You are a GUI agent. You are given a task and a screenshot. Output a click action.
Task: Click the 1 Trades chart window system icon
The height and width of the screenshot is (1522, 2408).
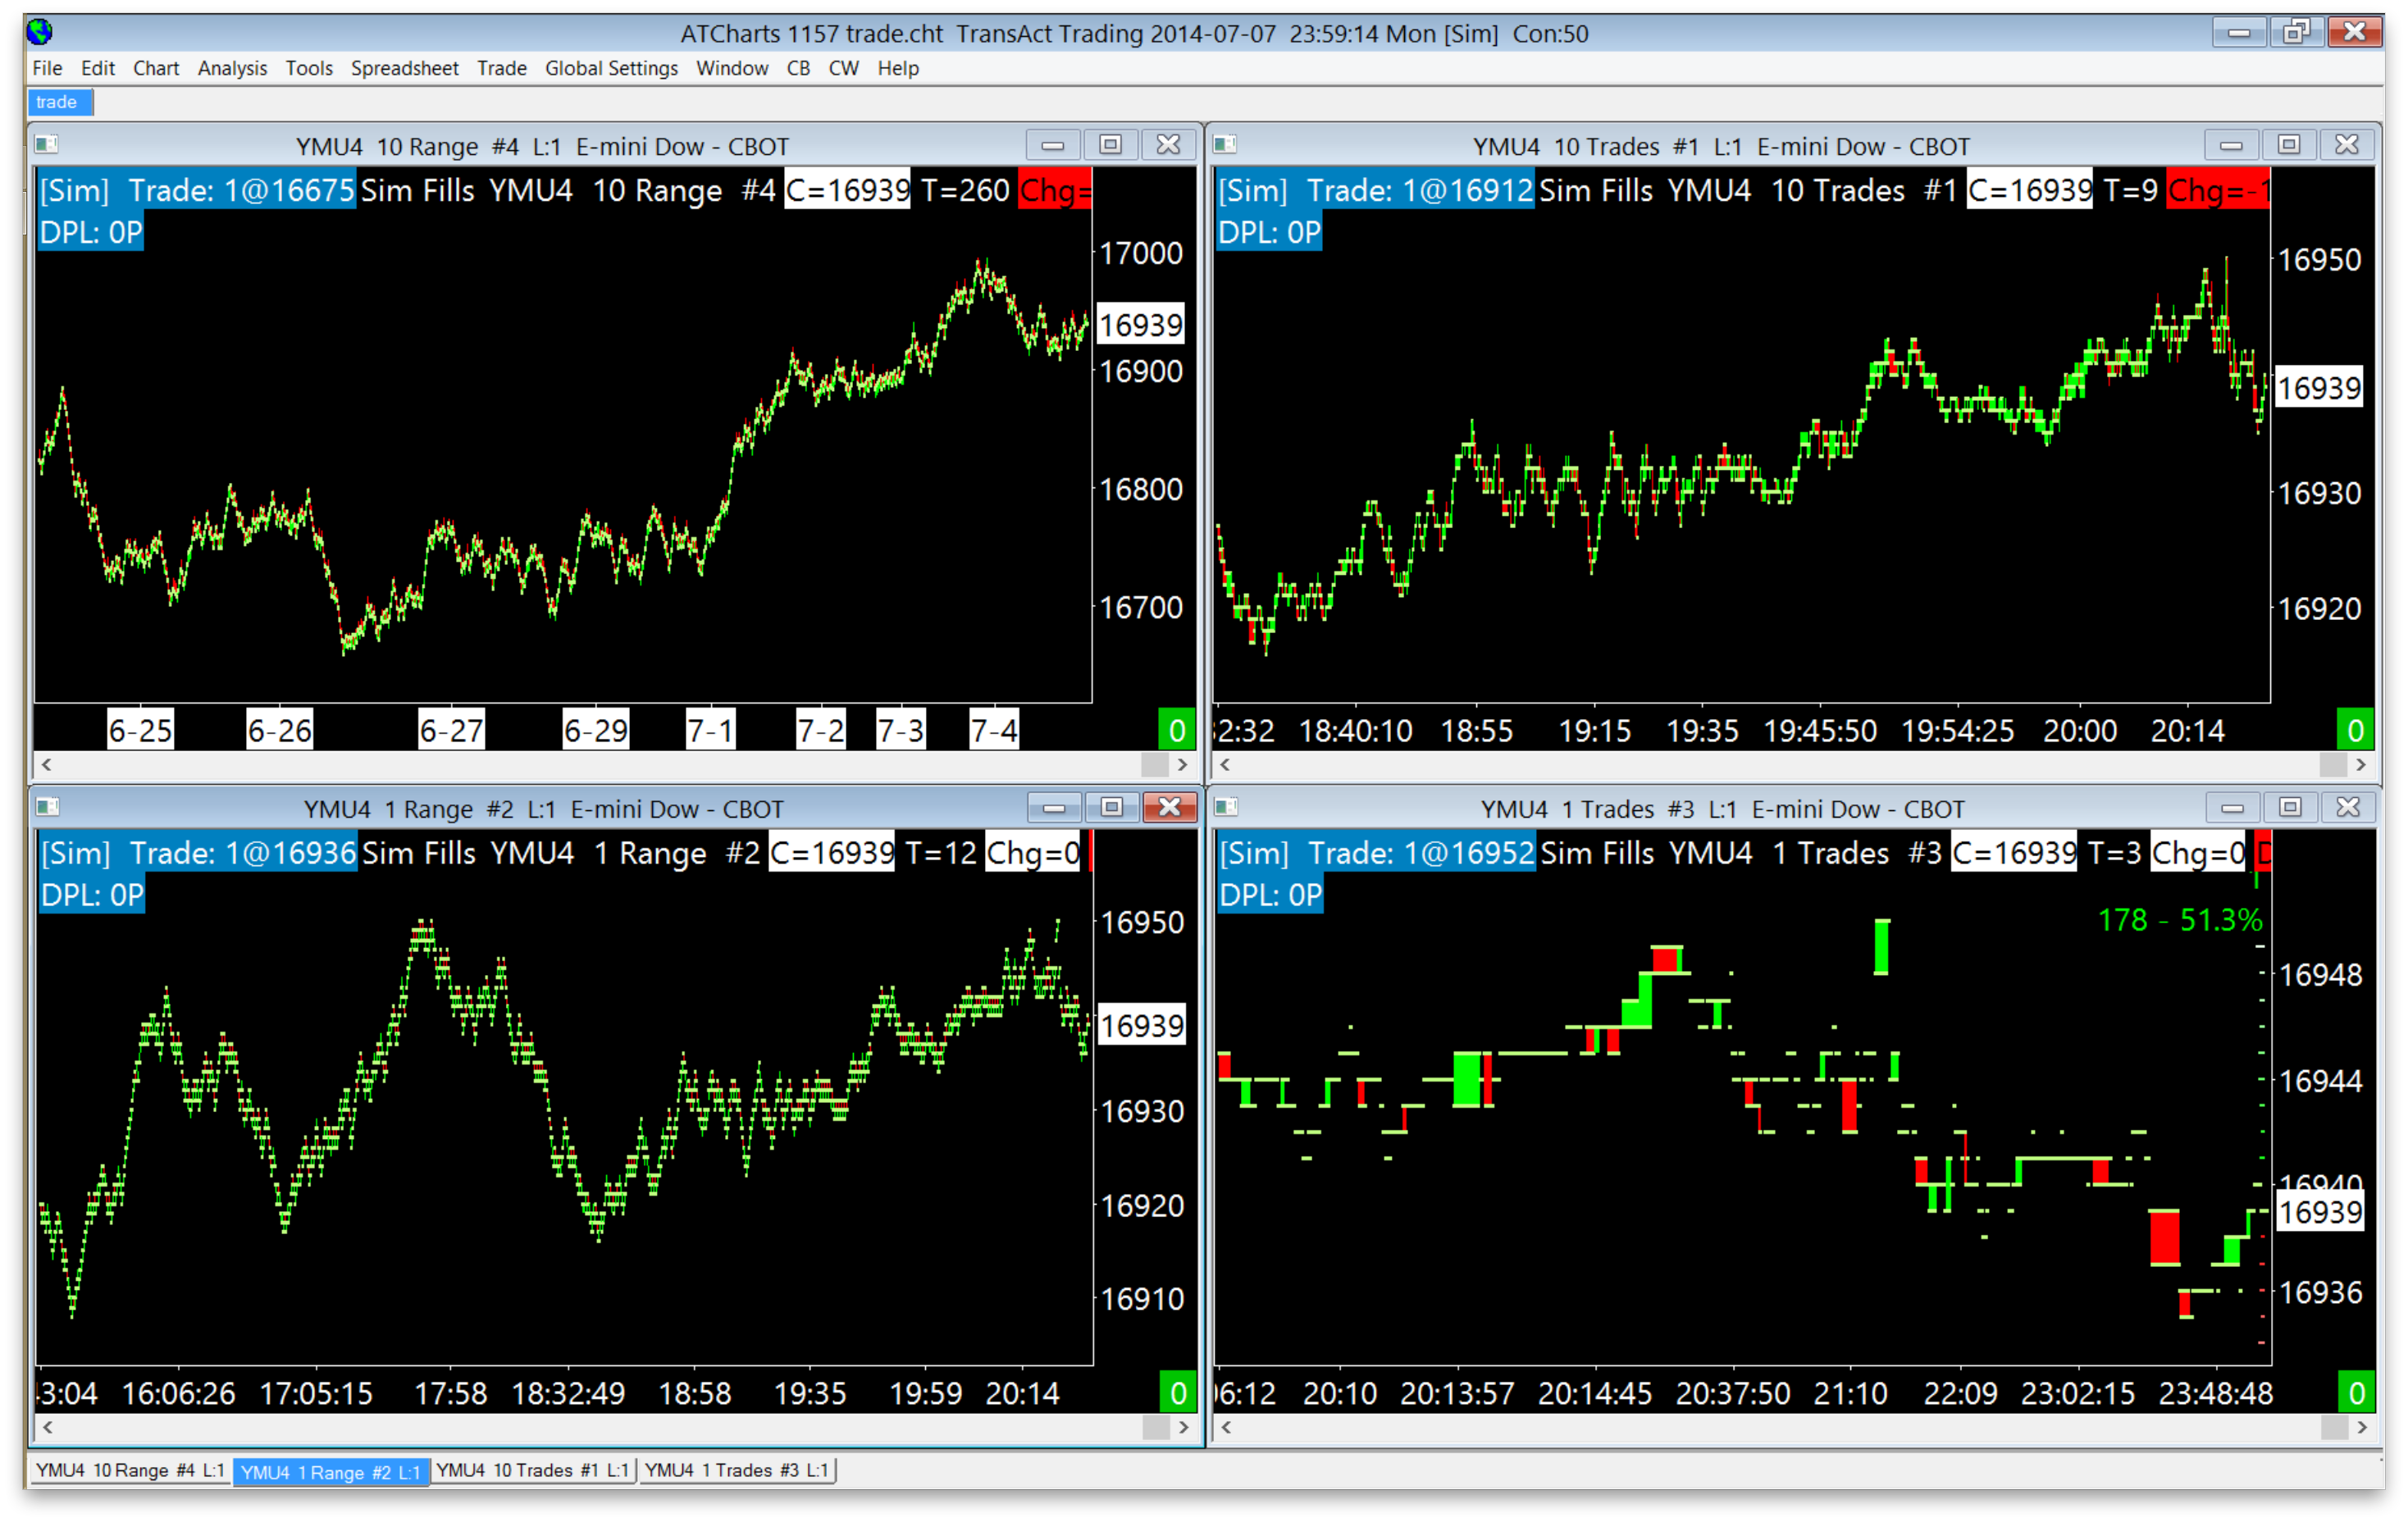1226,807
